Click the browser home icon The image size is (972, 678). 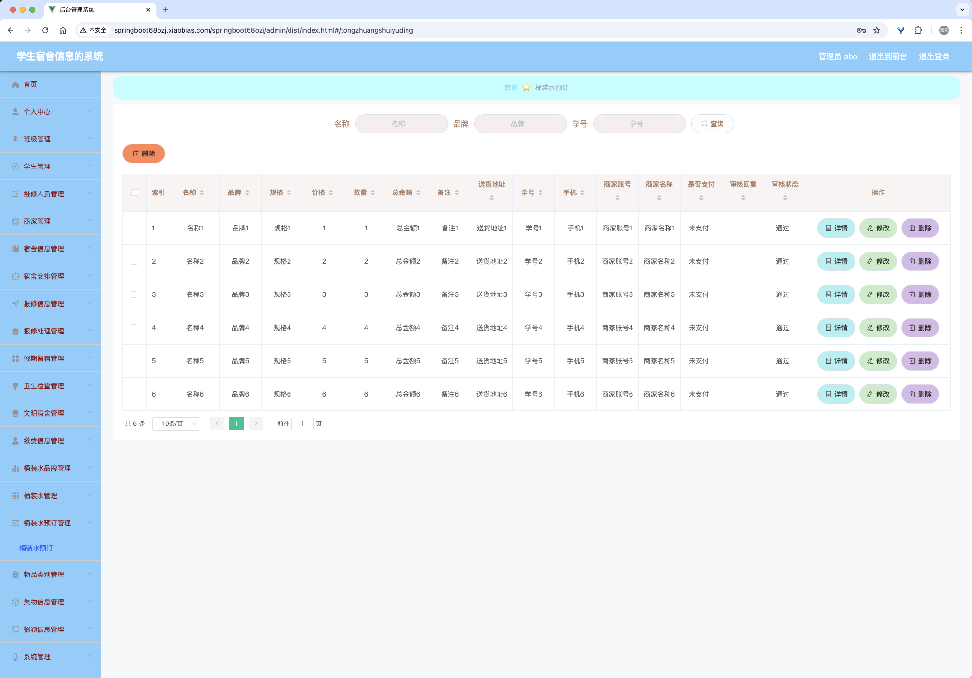[x=63, y=30]
